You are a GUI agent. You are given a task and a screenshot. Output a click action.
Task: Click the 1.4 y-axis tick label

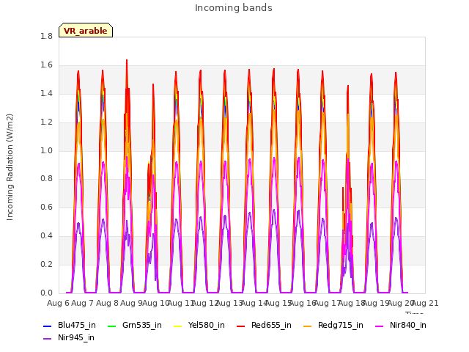(46, 94)
